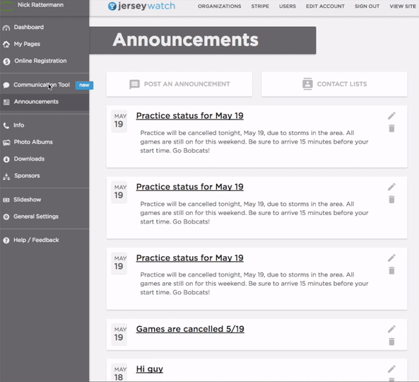
Task: Open the Stripe menu item
Action: point(260,6)
